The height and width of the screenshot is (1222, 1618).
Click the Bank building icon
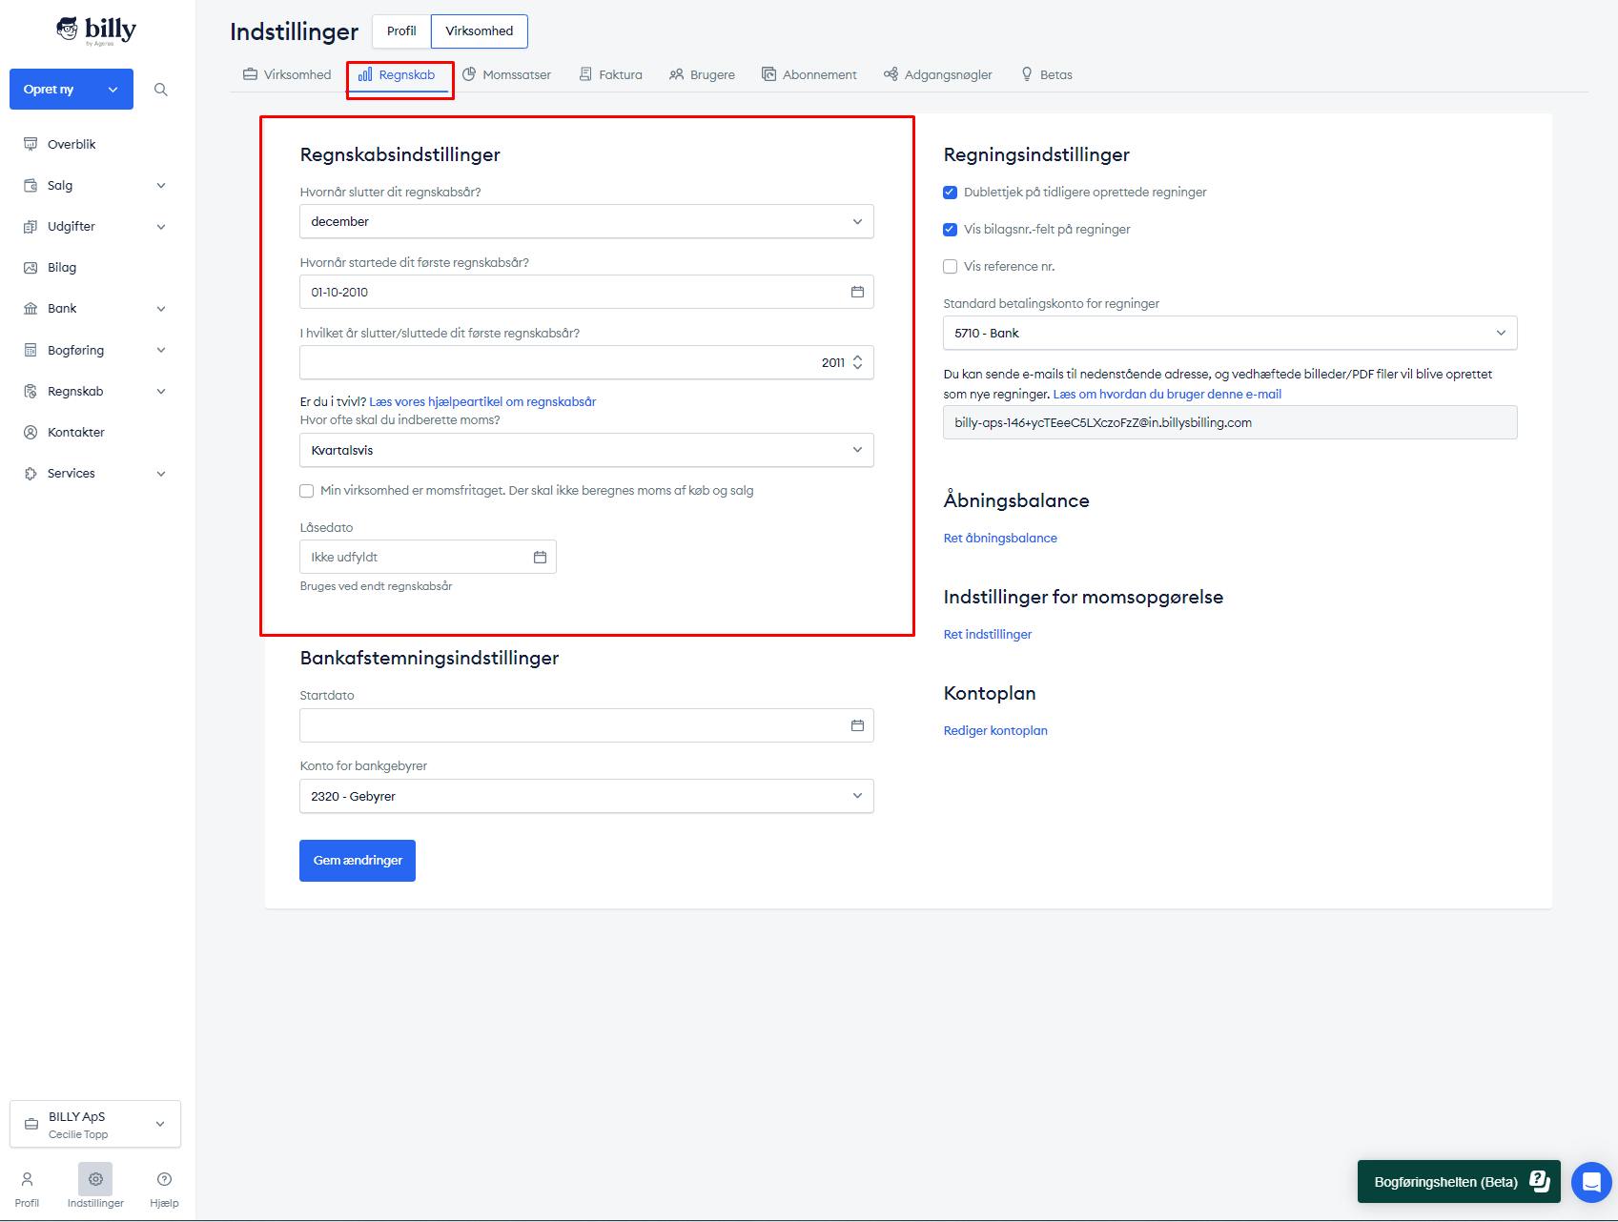coord(31,308)
